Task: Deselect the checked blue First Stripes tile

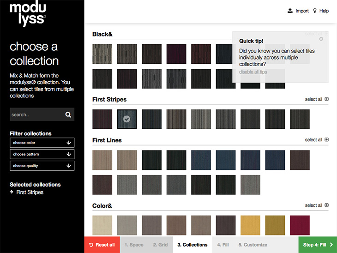Action: click(x=127, y=119)
